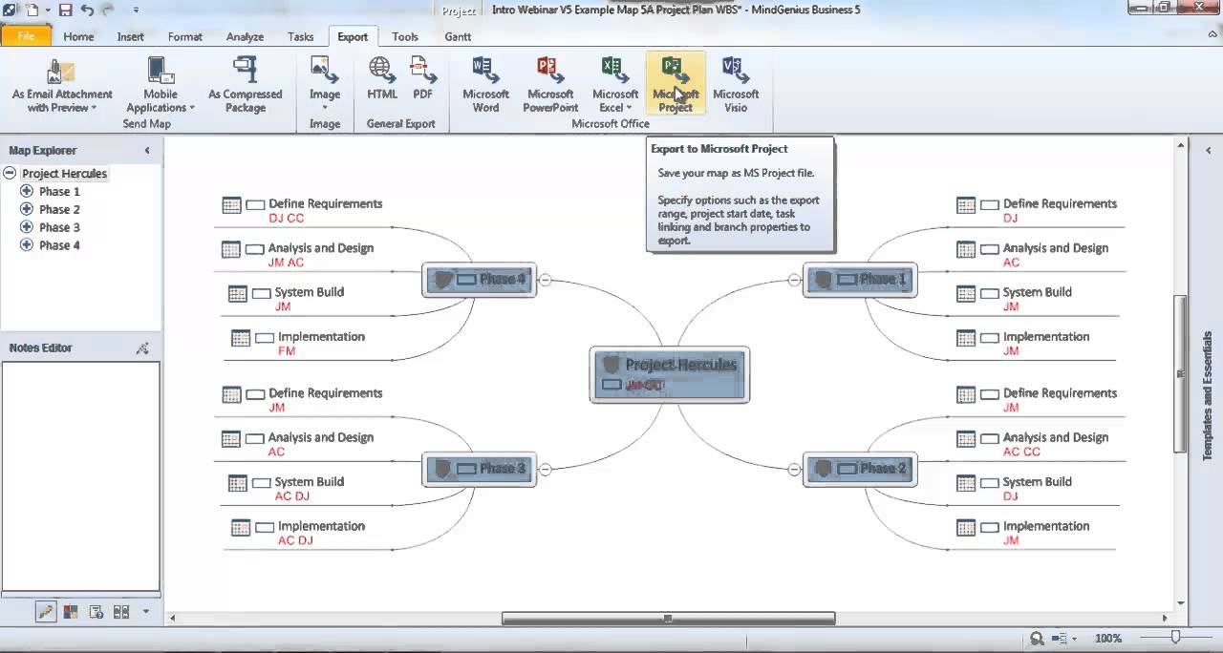Viewport: 1223px width, 653px height.
Task: Click the four colored squares pane icon
Action: (x=71, y=612)
